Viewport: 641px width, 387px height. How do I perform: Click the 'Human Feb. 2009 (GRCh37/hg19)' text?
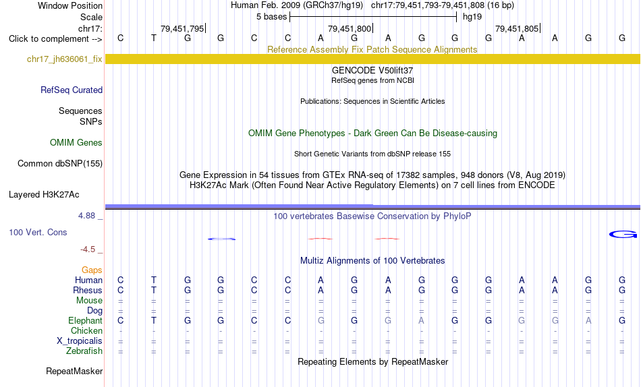pos(296,5)
